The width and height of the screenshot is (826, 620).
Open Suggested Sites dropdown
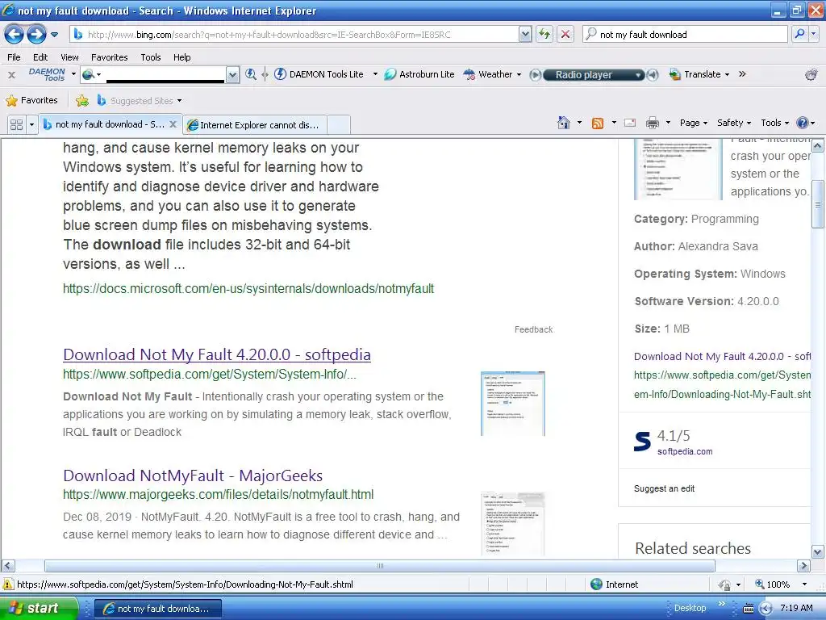pyautogui.click(x=140, y=100)
